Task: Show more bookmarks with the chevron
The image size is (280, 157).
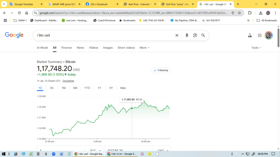Action: coord(248,20)
